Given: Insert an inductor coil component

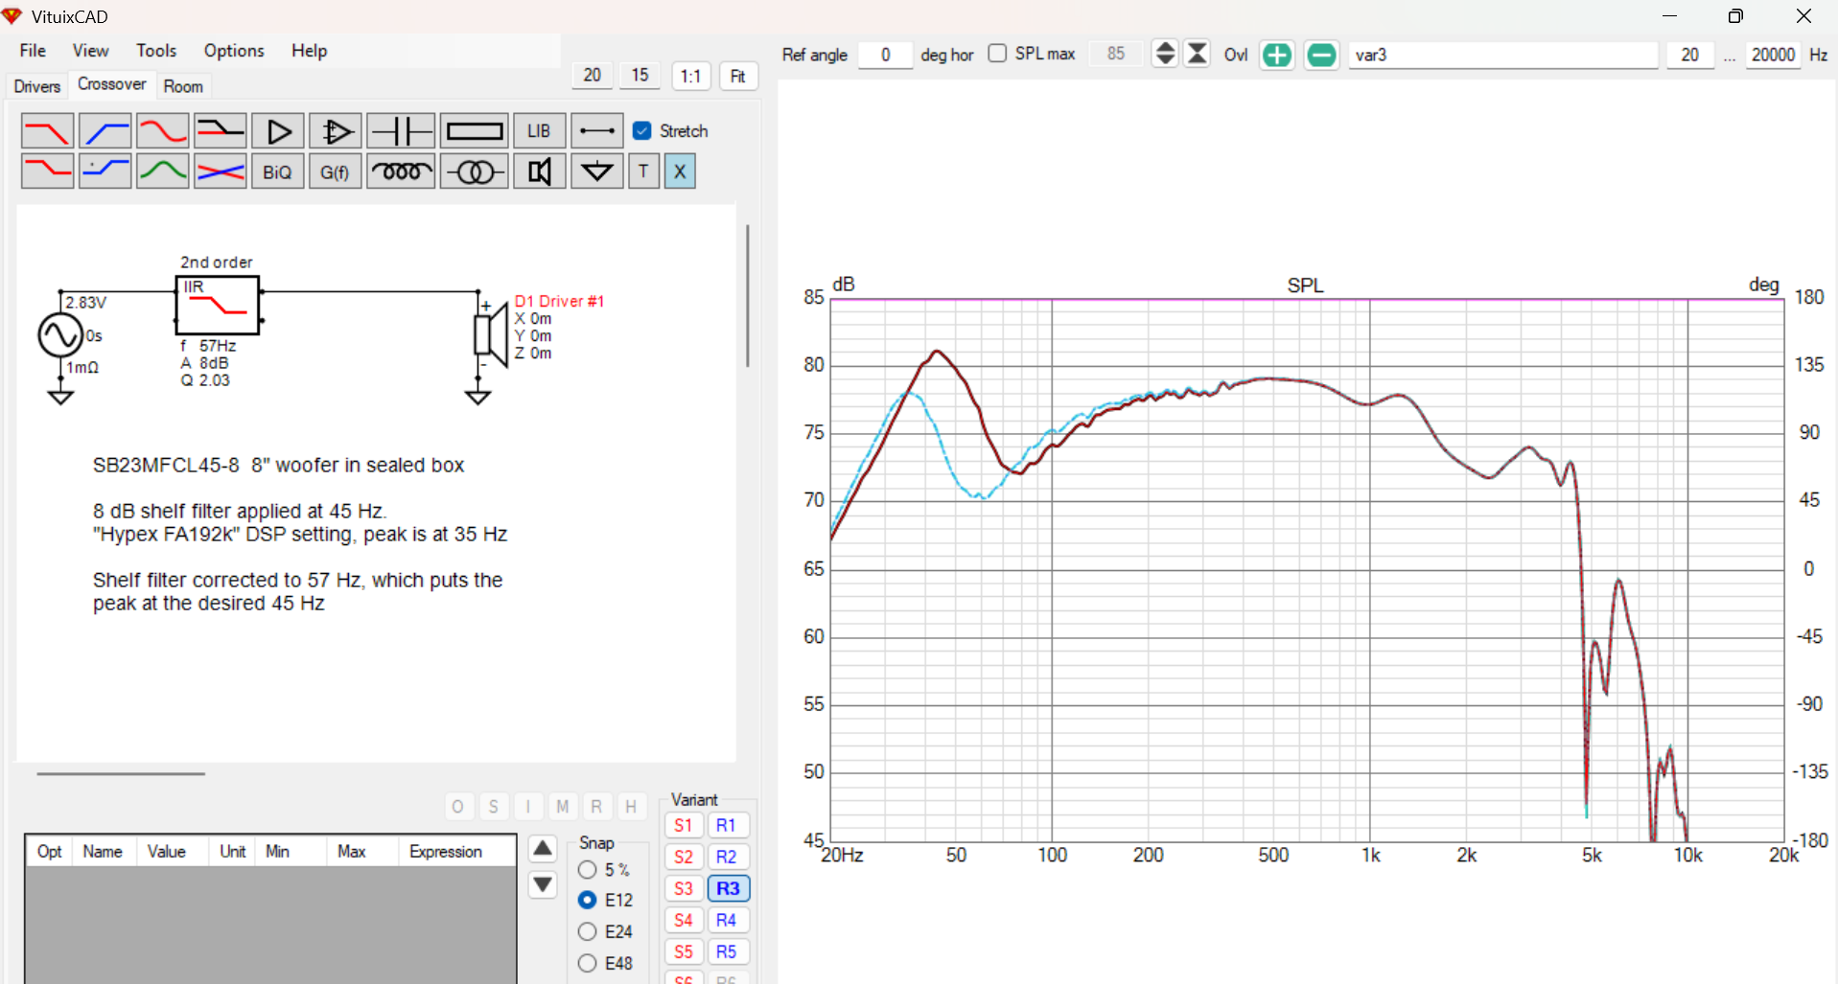Looking at the screenshot, I should coord(401,172).
